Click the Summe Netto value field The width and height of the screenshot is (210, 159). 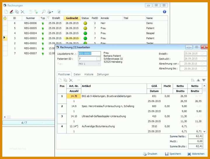(196, 136)
